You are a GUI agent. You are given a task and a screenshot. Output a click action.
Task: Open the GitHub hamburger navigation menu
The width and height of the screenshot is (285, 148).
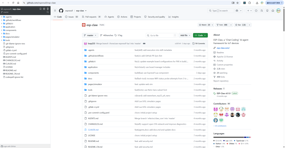click(x=55, y=11)
